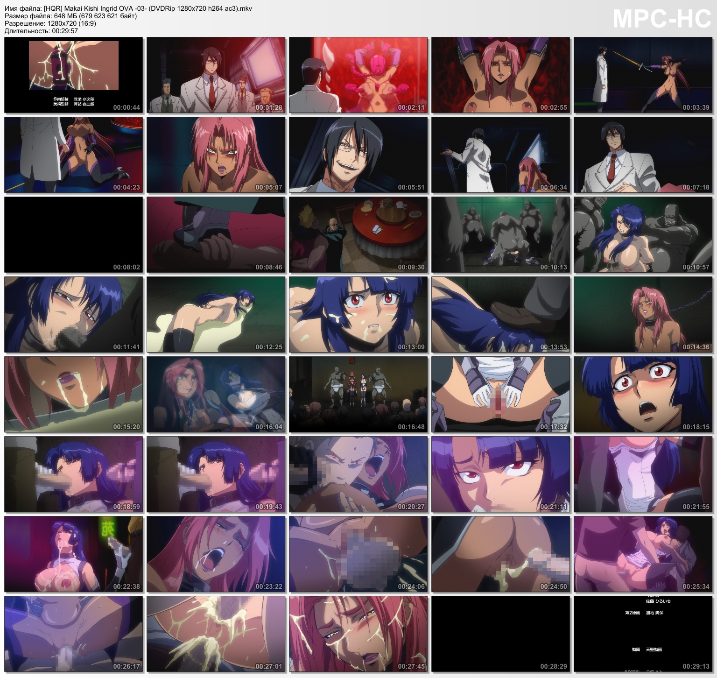This screenshot has height=678, width=717.
Task: Select the thumbnail marked 00:07:18
Action: pyautogui.click(x=643, y=155)
